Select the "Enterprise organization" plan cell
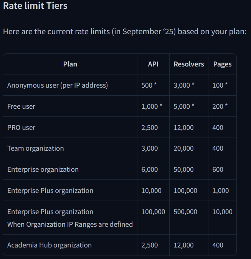 pos(43,169)
